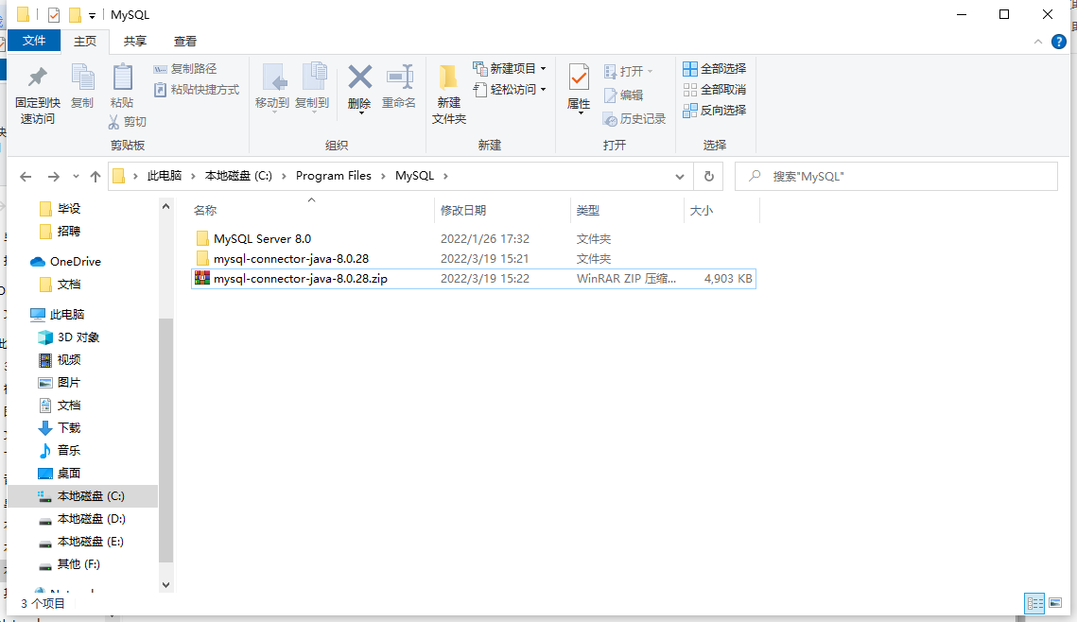Image resolution: width=1077 pixels, height=622 pixels.
Task: Open 3D Objects in navigation pane
Action: pos(78,337)
